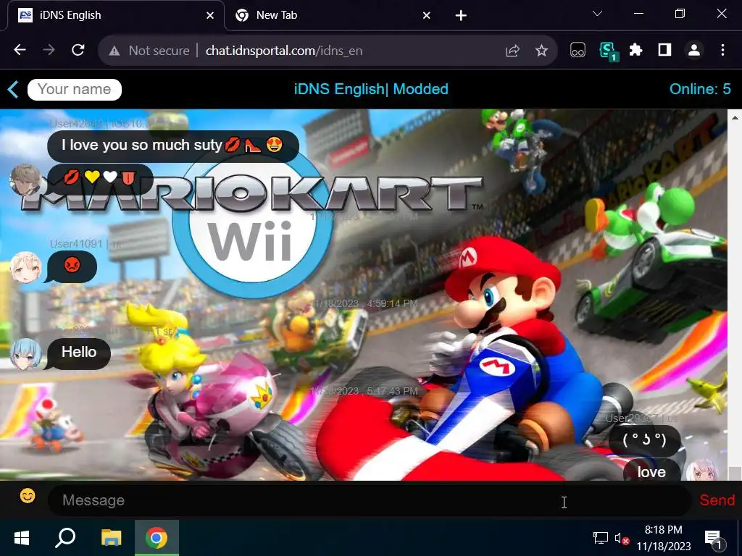The image size is (742, 556).
Task: Switch to the iDNS English tab
Action: tap(116, 15)
